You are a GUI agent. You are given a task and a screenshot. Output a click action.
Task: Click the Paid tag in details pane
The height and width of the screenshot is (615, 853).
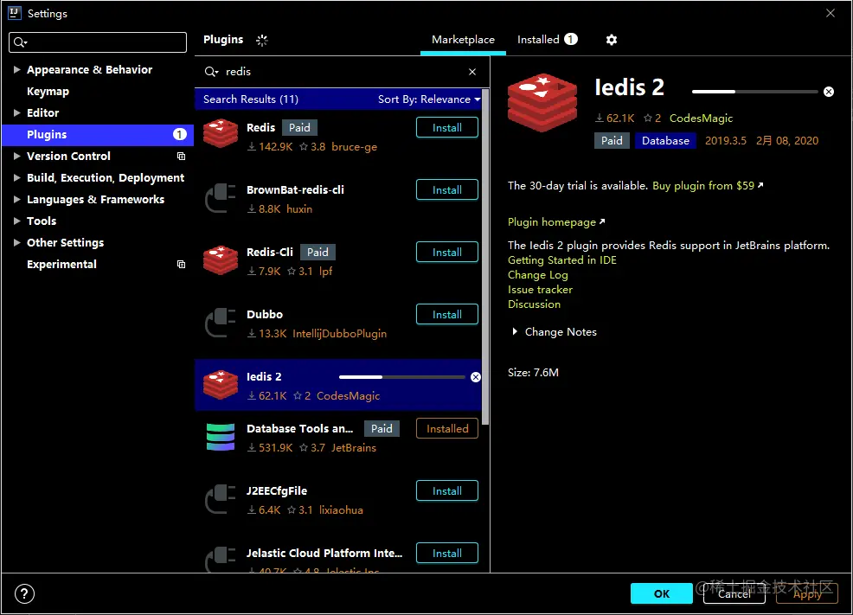(612, 141)
